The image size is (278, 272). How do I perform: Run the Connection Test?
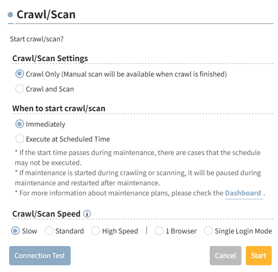point(40,256)
